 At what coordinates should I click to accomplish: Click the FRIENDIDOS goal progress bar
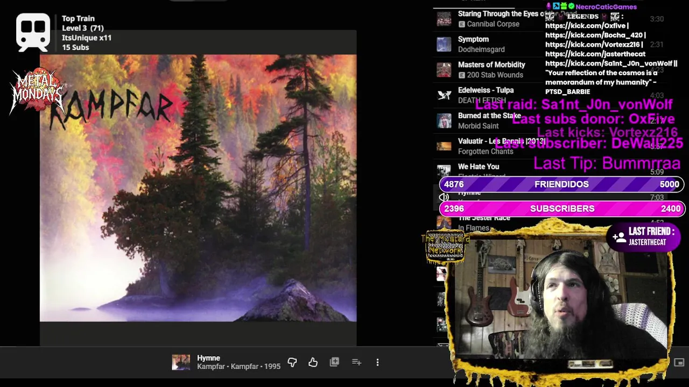tap(562, 184)
